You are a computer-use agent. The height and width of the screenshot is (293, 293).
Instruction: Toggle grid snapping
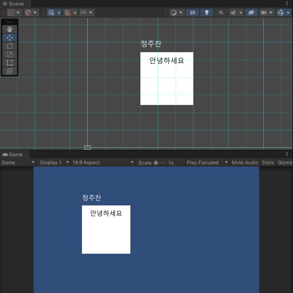click(67, 13)
